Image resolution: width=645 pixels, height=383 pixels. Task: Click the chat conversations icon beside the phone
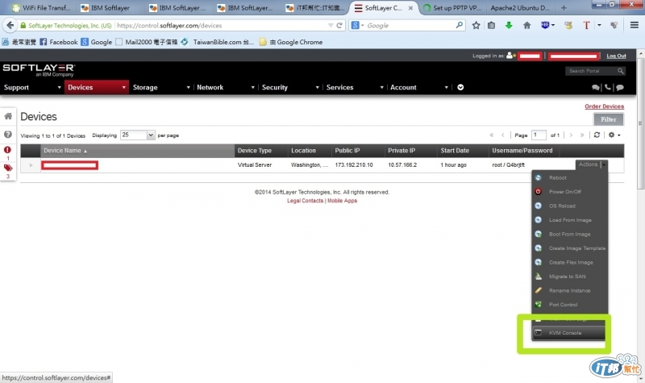click(x=595, y=87)
